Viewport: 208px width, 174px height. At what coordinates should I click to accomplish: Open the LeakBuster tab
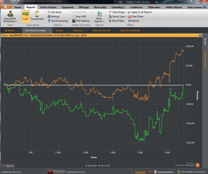pyautogui.click(x=136, y=7)
